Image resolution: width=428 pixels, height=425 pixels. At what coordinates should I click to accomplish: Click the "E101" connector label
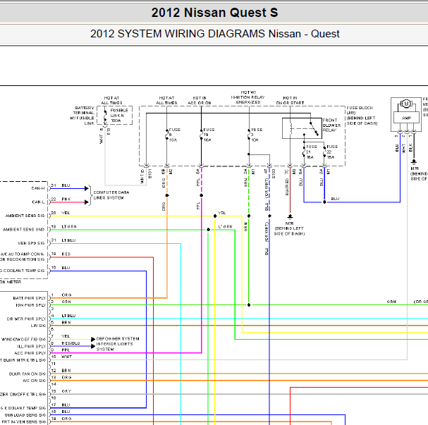click(149, 173)
